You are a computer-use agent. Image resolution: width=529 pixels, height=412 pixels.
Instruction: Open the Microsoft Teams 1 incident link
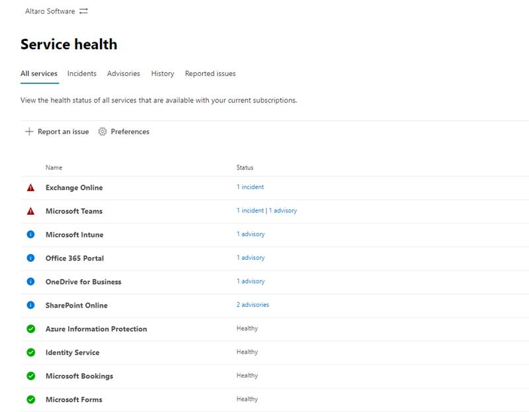click(x=251, y=210)
